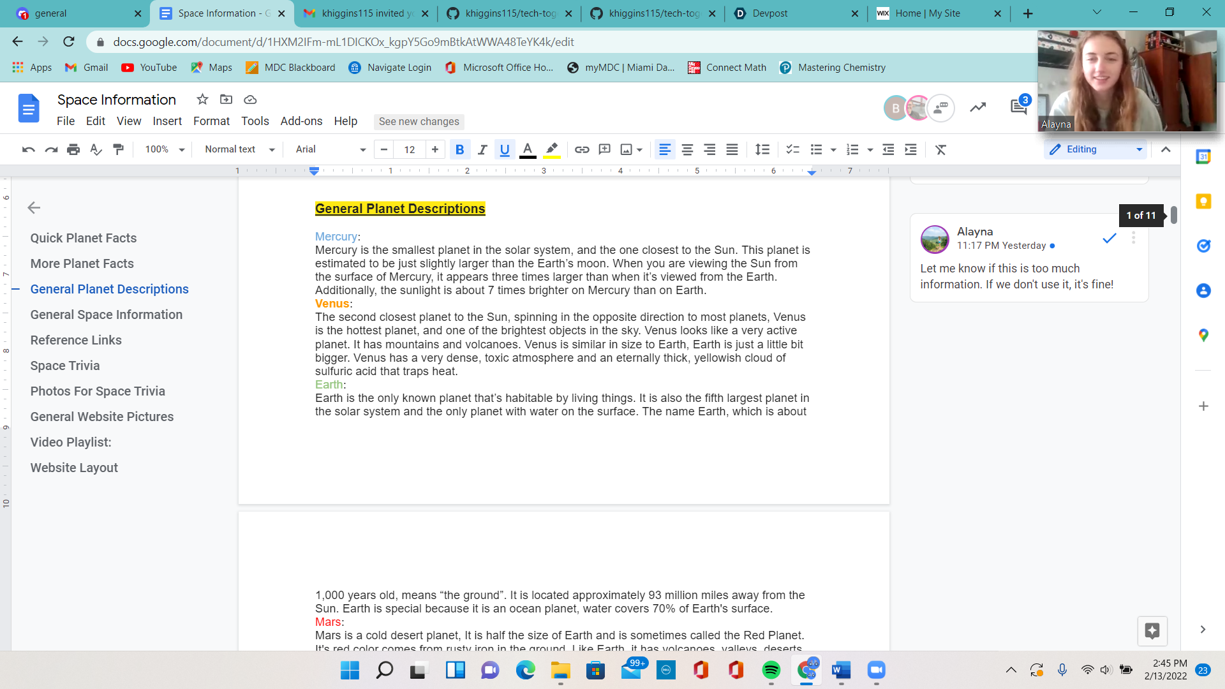Open the Editing mode dropdown

[x=1095, y=149]
